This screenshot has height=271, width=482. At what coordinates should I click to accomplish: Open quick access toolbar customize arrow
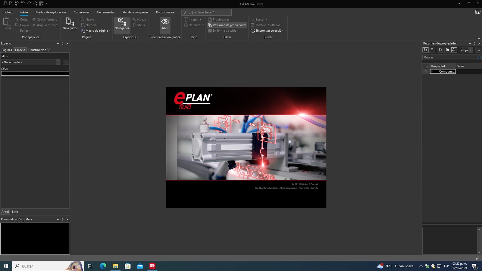(x=46, y=4)
